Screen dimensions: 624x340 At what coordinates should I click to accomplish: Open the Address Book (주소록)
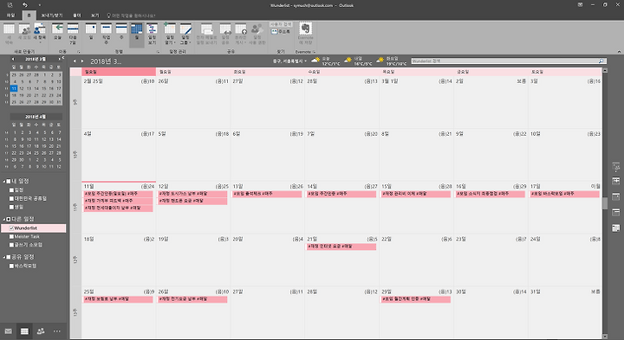pyautogui.click(x=281, y=31)
